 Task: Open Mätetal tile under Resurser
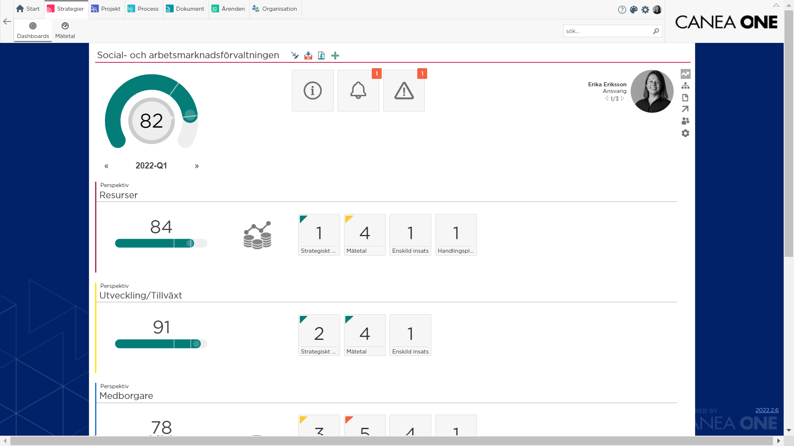[x=365, y=235]
